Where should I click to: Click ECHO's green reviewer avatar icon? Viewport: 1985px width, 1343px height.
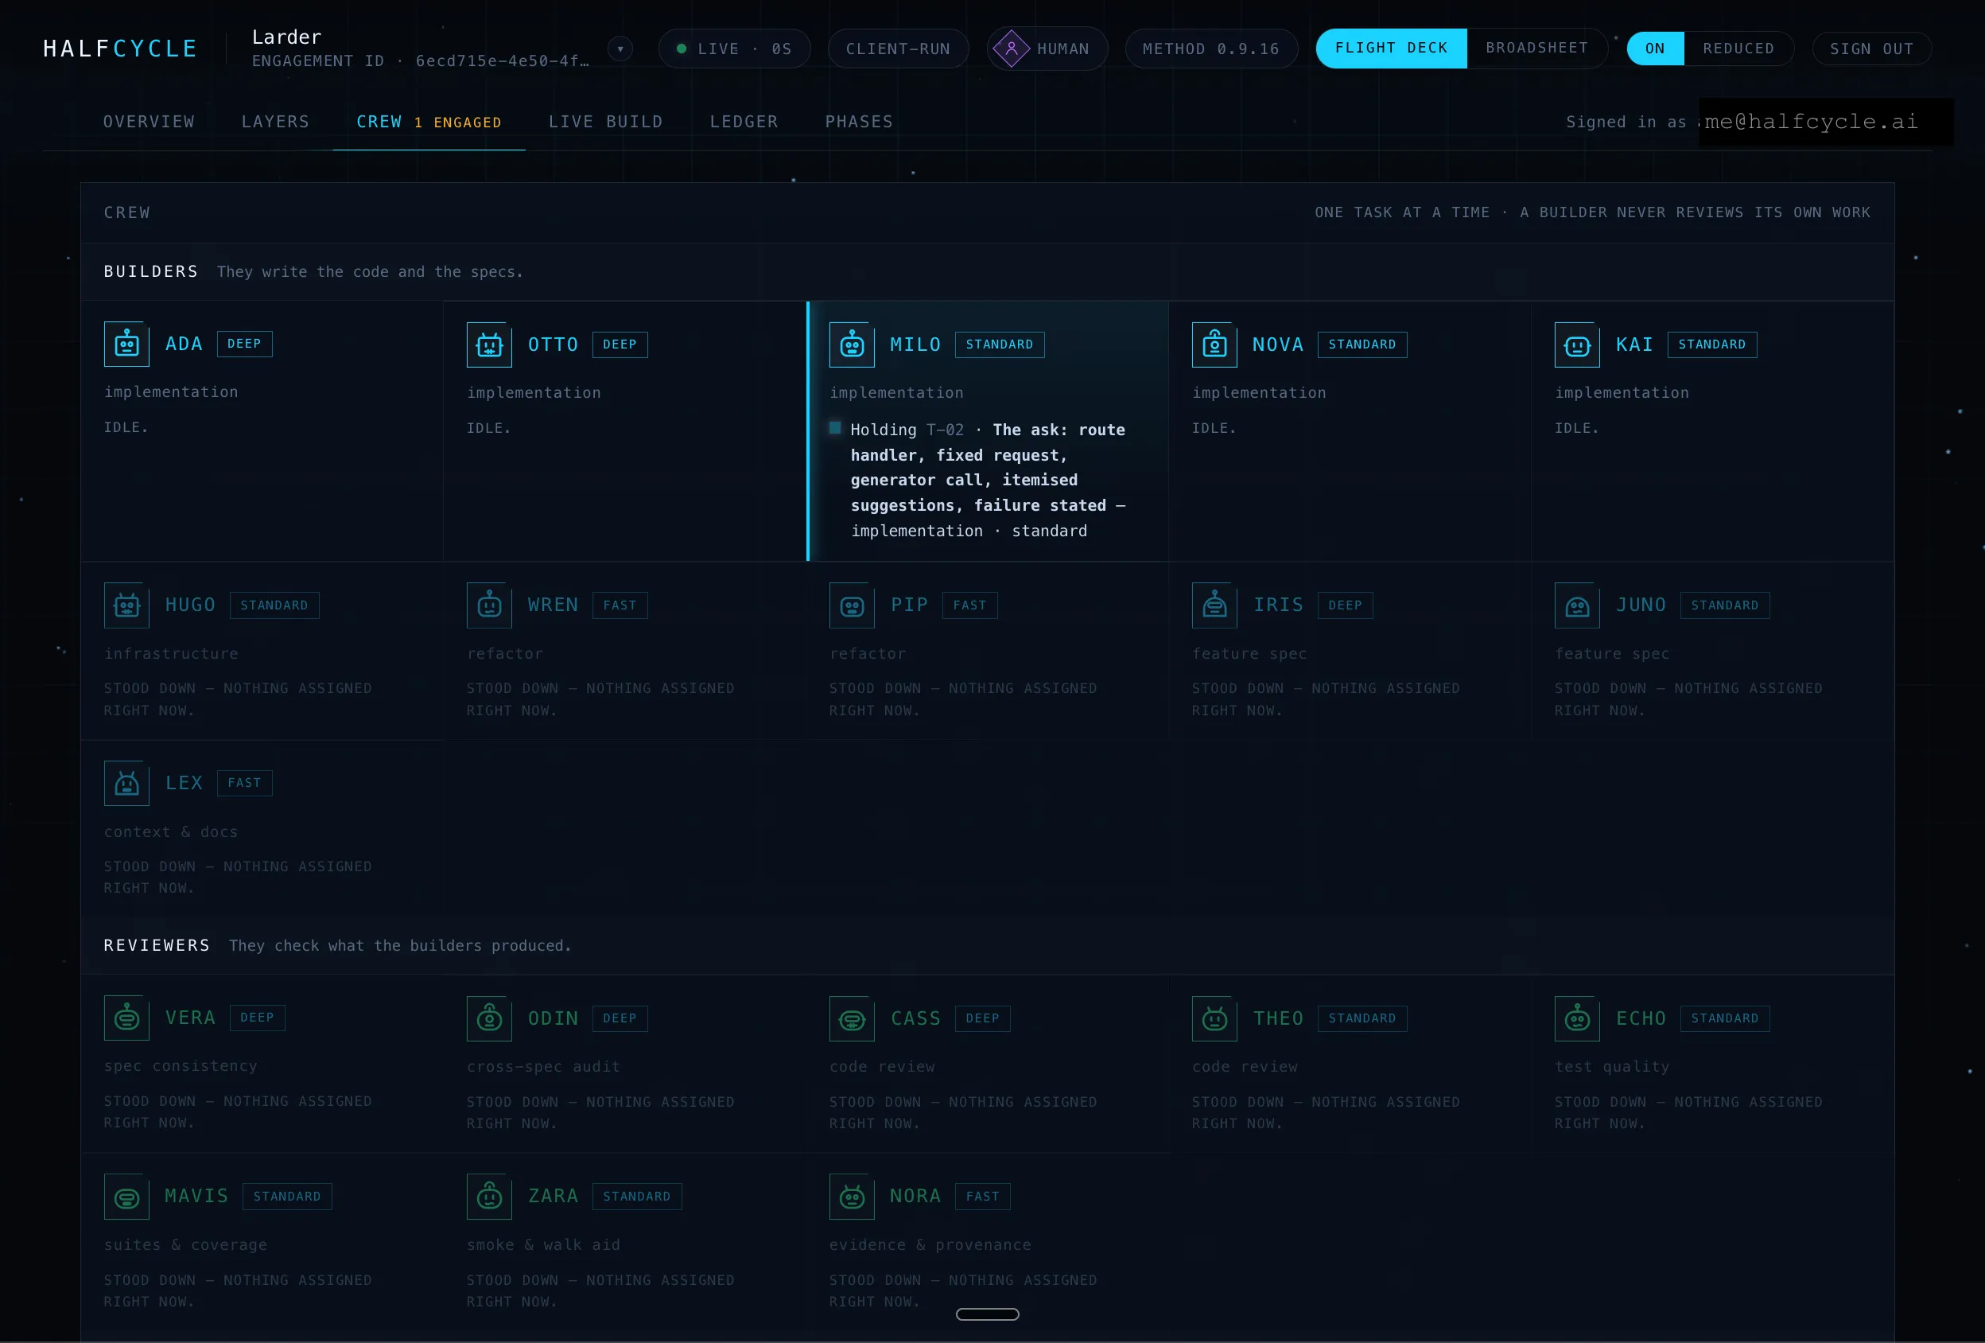click(x=1577, y=1019)
